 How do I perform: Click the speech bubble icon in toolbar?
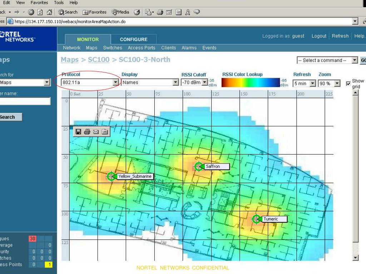[197, 12]
